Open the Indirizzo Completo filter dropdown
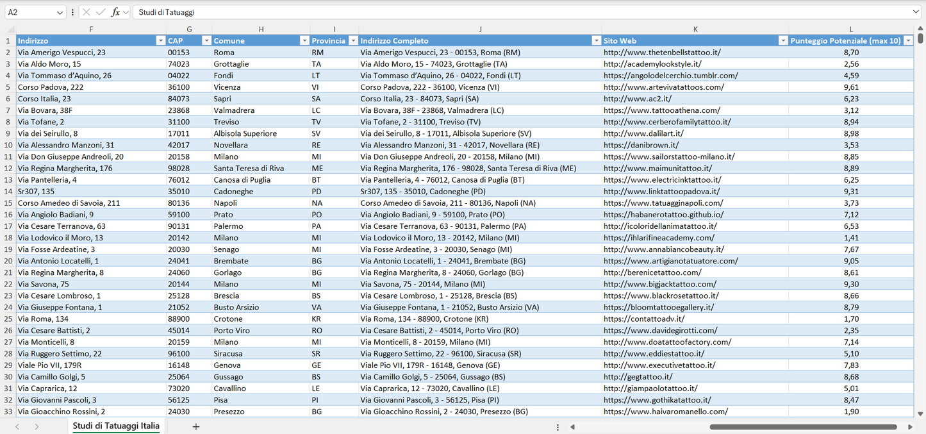The height and width of the screenshot is (434, 926). (x=596, y=40)
